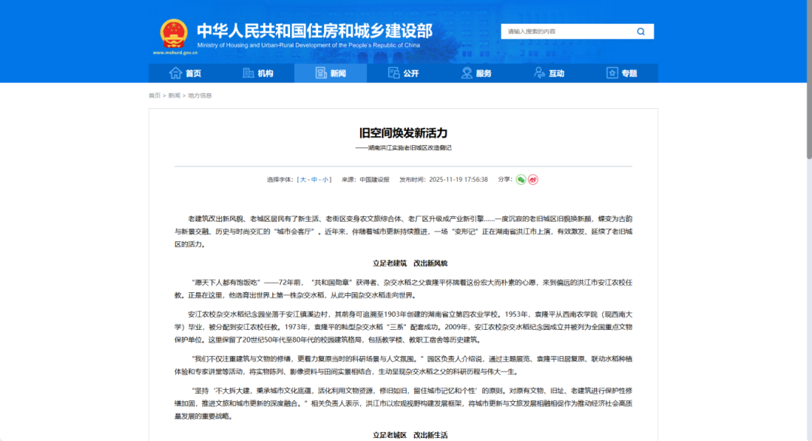Click the search input field
812x441 pixels.
pos(568,32)
